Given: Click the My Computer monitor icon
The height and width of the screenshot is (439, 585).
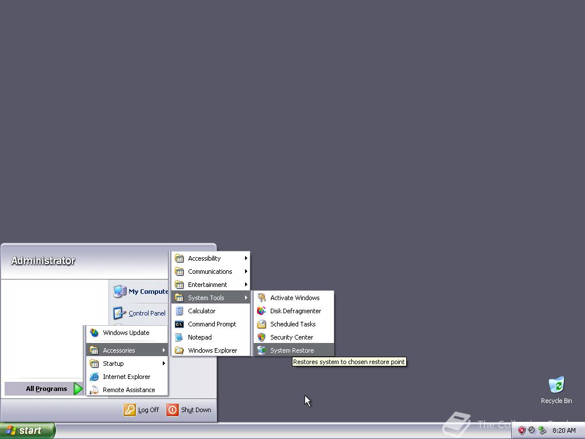Looking at the screenshot, I should 120,291.
